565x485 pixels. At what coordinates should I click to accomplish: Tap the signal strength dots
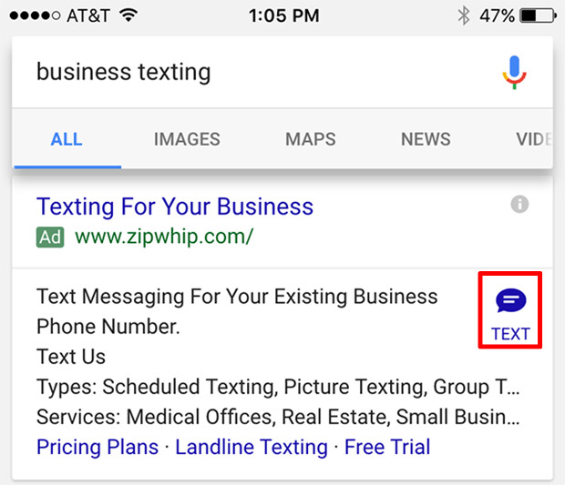coord(35,15)
